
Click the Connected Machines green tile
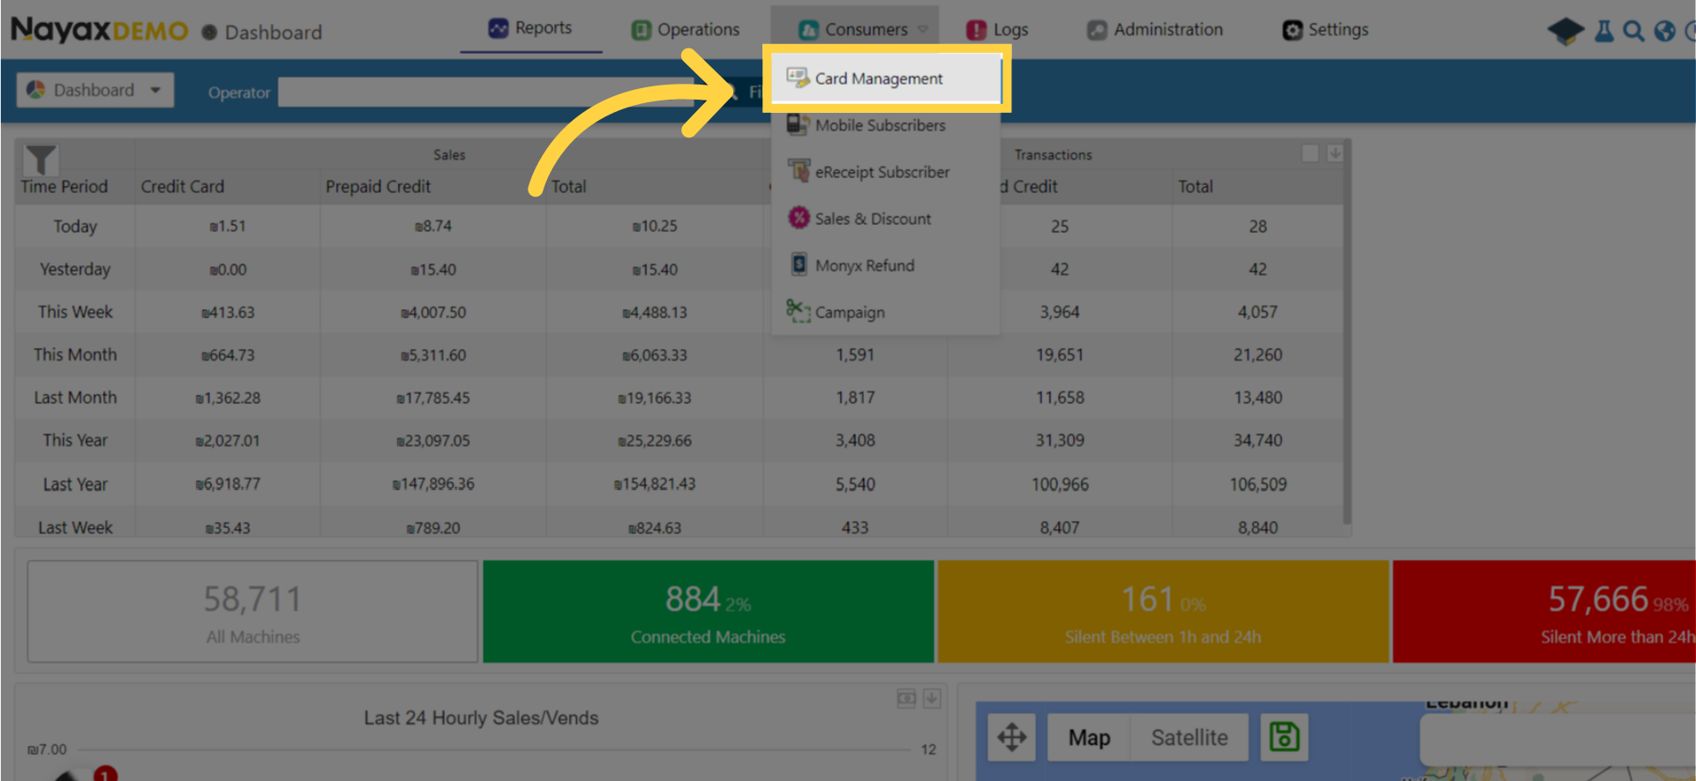pos(708,612)
